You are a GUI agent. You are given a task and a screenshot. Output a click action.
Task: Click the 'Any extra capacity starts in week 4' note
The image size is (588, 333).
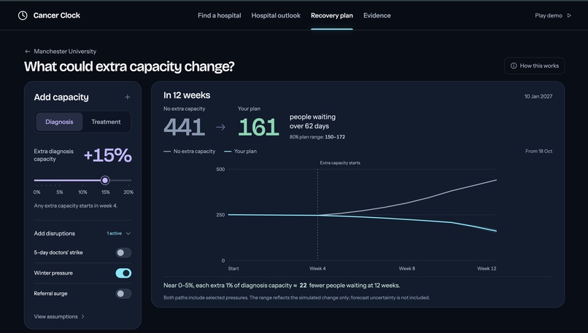[76, 205]
